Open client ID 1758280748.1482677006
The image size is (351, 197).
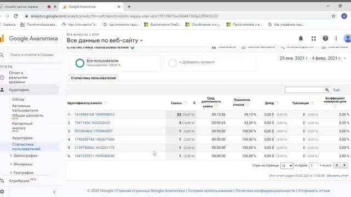(94, 139)
